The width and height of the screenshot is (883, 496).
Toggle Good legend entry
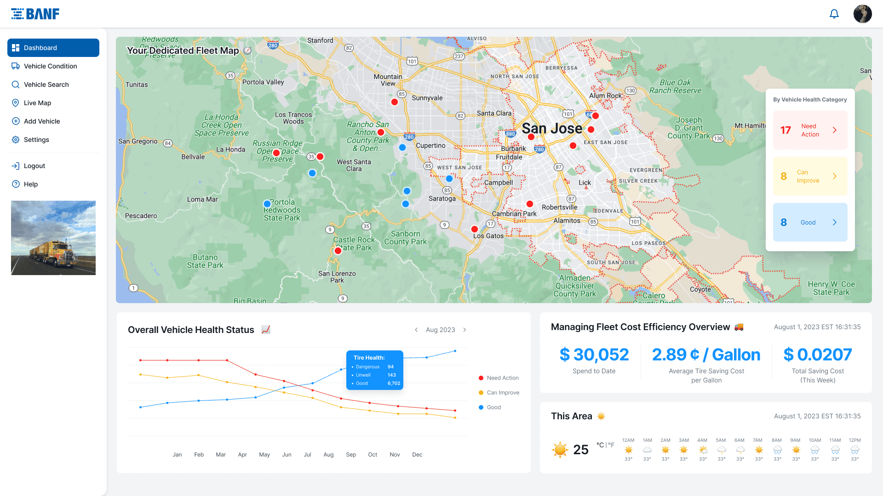coord(490,407)
